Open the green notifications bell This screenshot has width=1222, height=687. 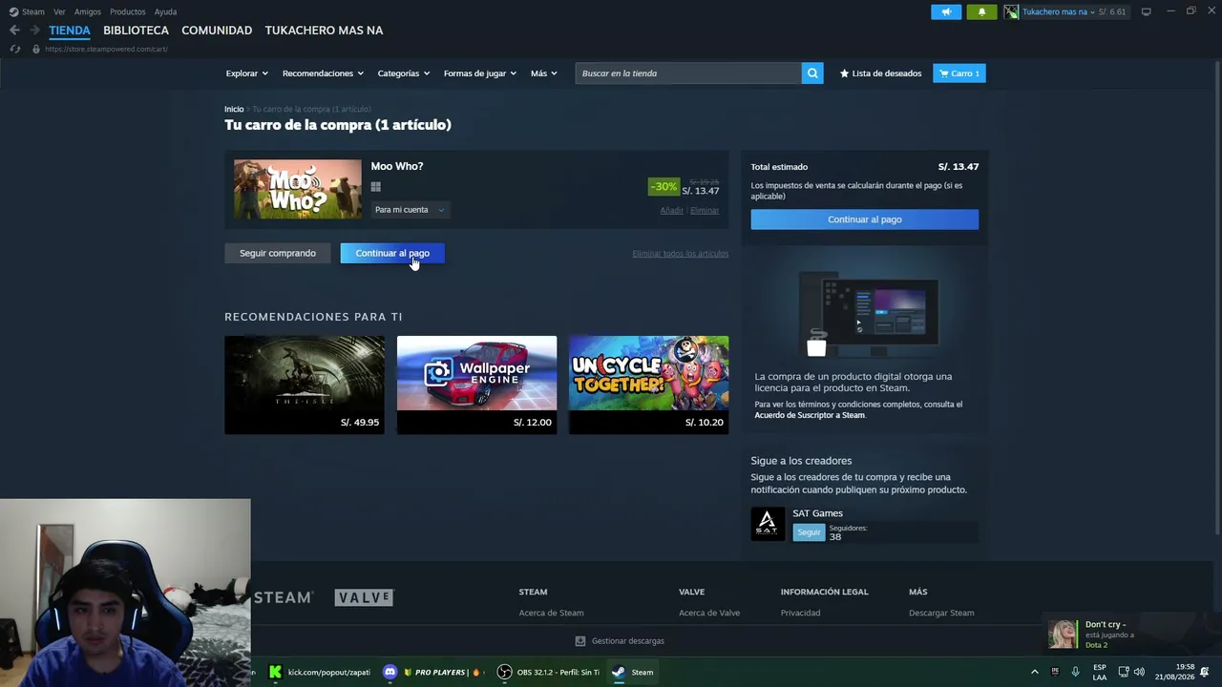[x=981, y=11]
